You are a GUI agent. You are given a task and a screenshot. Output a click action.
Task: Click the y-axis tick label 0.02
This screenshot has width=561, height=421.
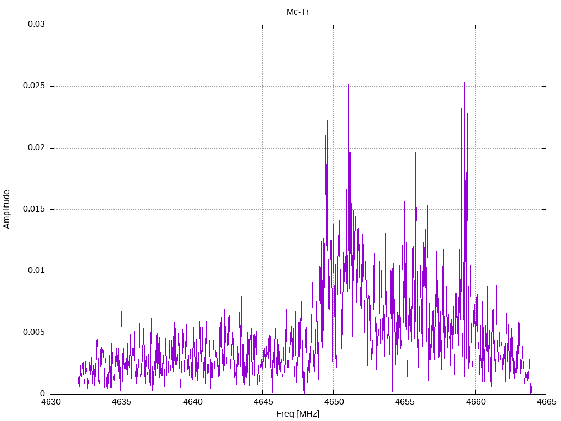[x=37, y=147]
